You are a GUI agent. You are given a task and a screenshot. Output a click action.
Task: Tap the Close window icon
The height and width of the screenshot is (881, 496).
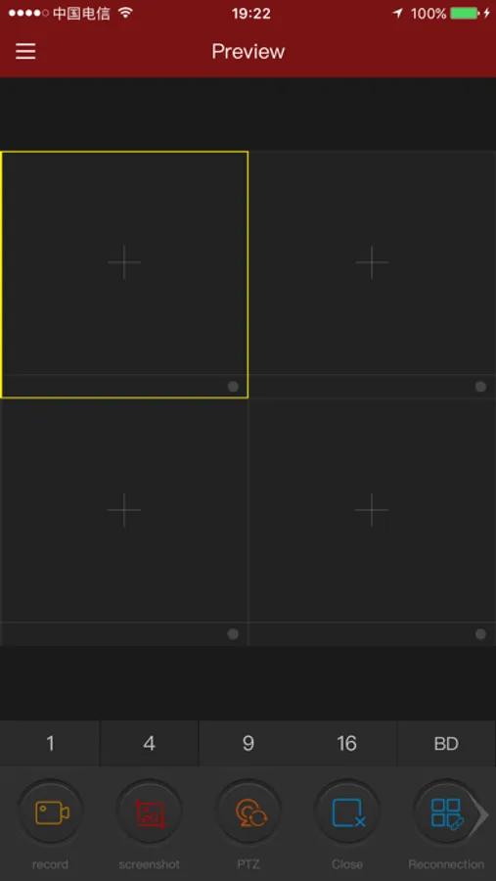347,813
